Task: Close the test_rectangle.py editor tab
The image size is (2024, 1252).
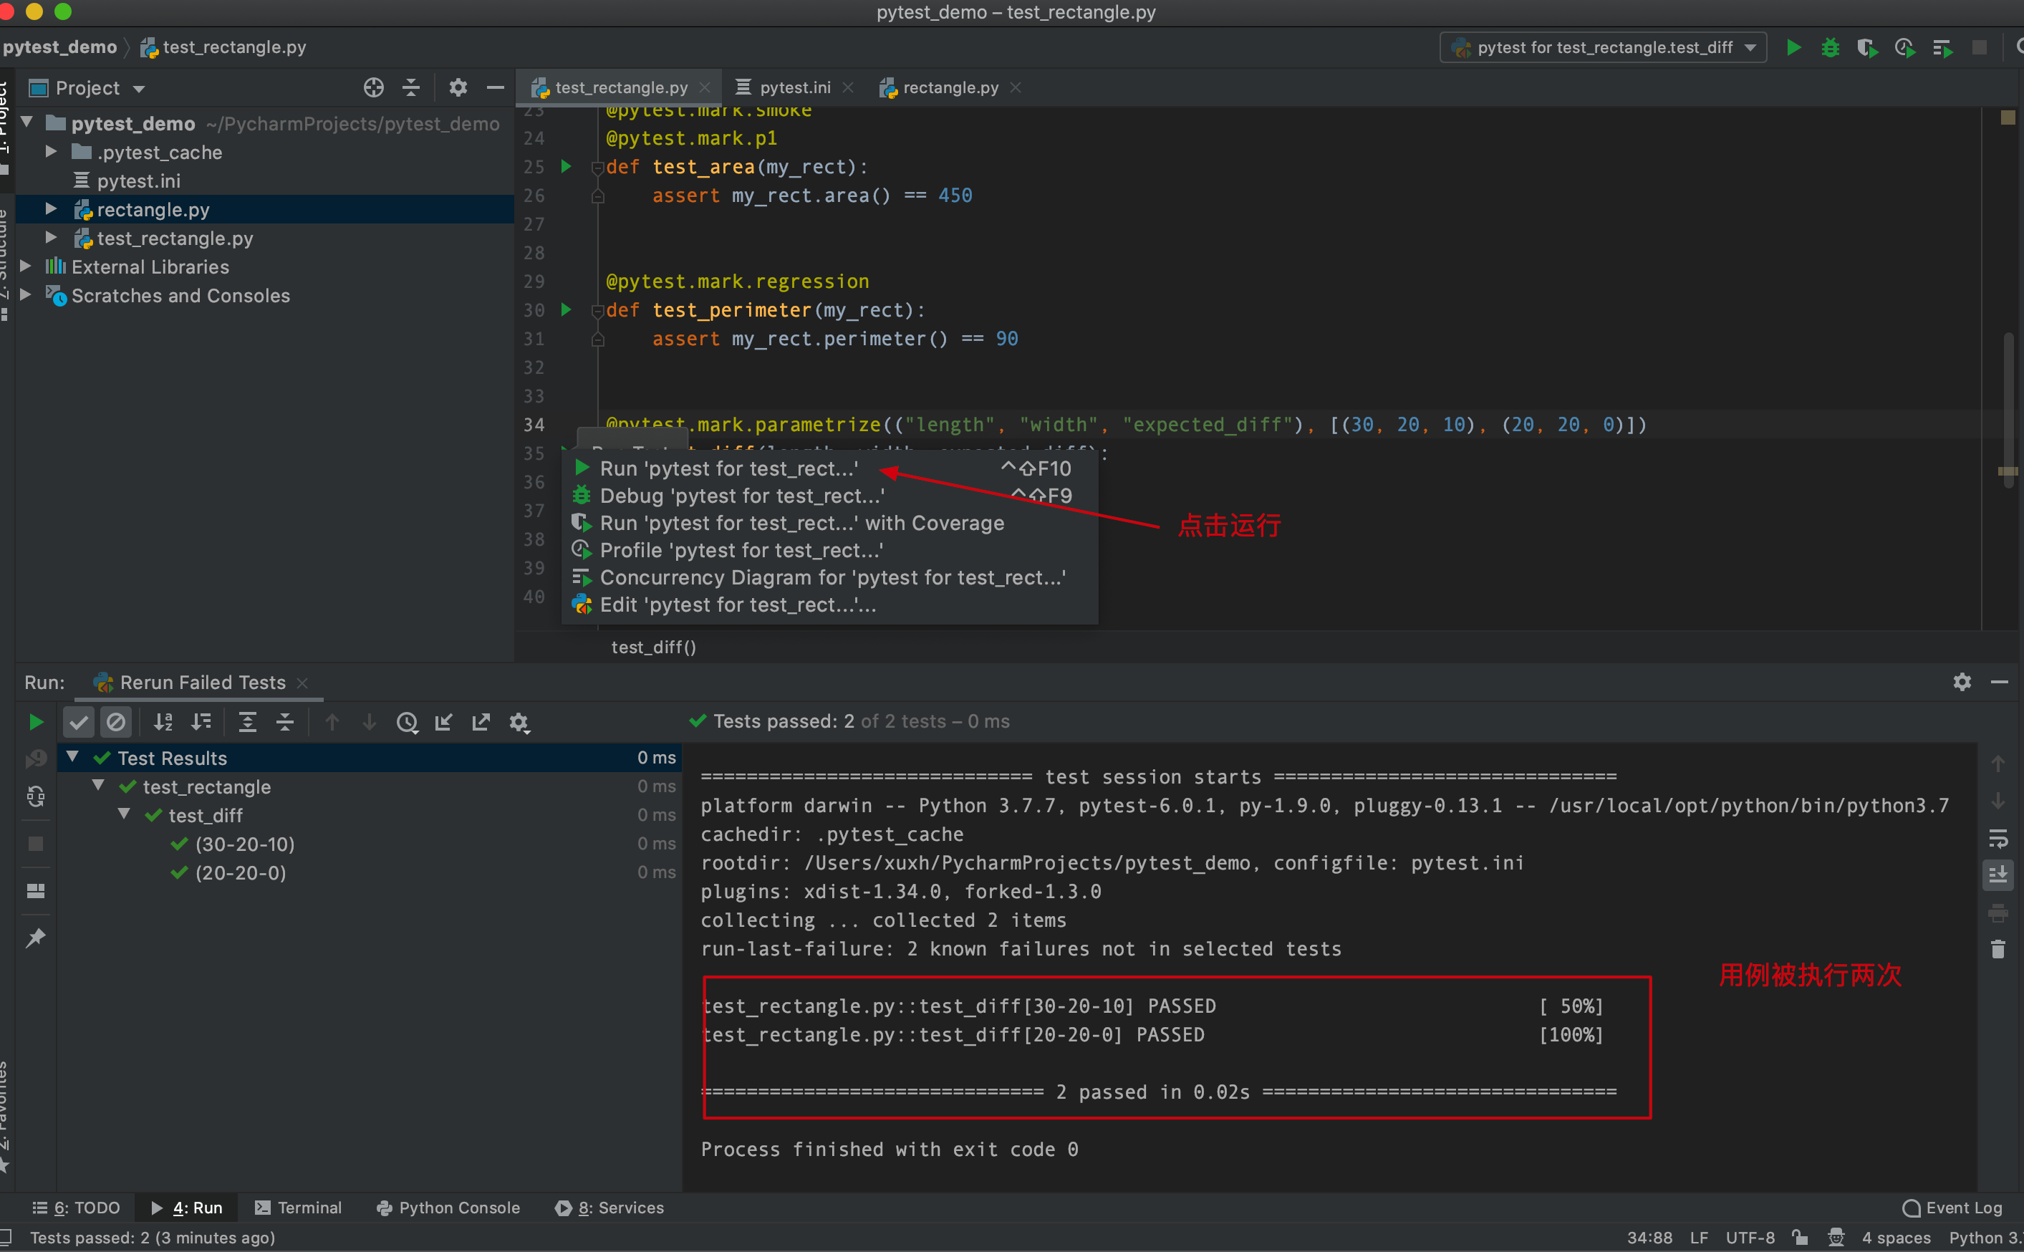Action: point(705,87)
